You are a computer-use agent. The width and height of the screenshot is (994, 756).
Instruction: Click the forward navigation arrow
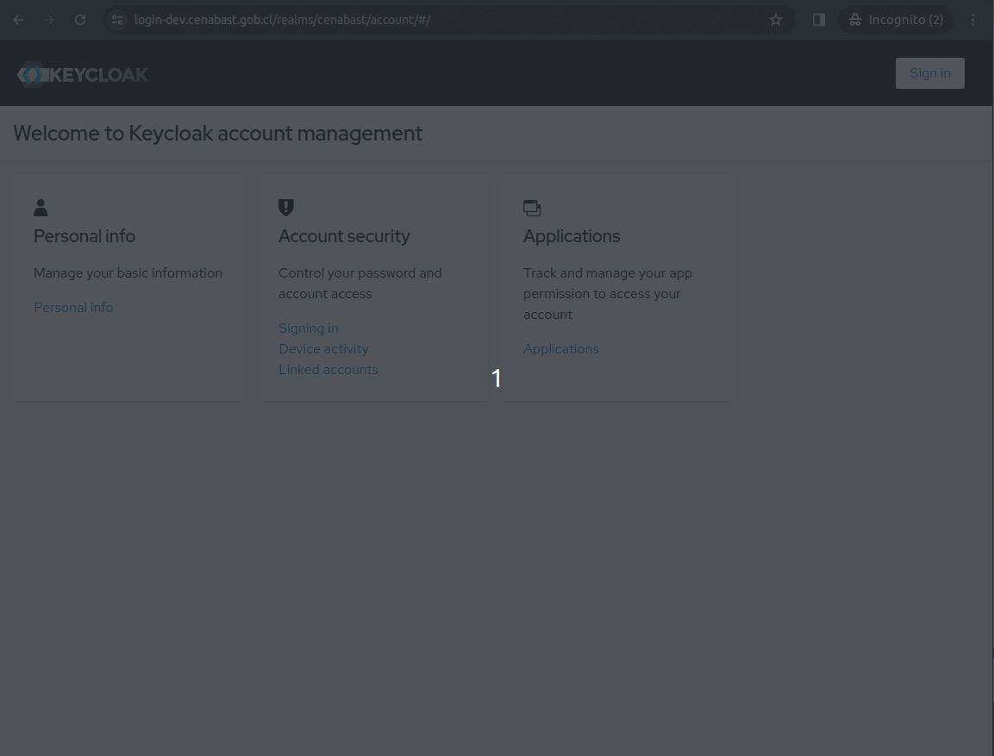coord(49,19)
